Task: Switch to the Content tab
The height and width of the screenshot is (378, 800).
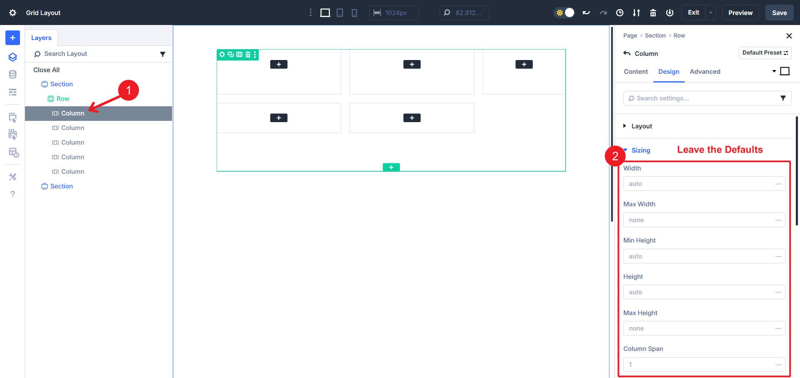Action: (635, 71)
